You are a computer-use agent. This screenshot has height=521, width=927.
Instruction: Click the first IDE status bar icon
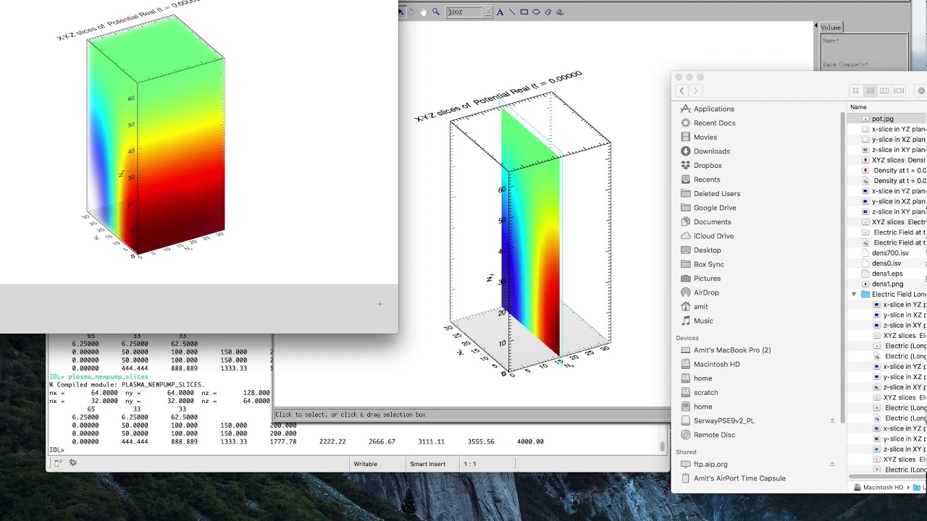tap(58, 463)
